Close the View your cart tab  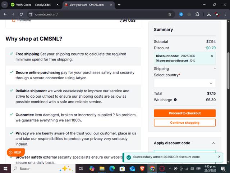(x=111, y=5)
